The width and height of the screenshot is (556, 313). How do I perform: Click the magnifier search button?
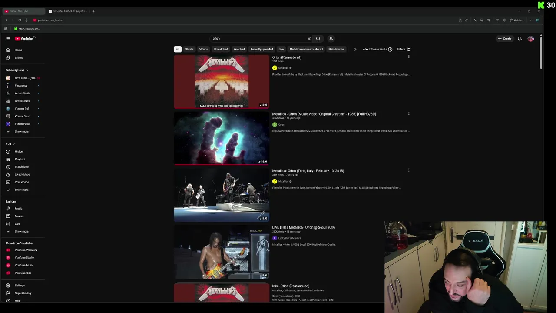click(318, 39)
